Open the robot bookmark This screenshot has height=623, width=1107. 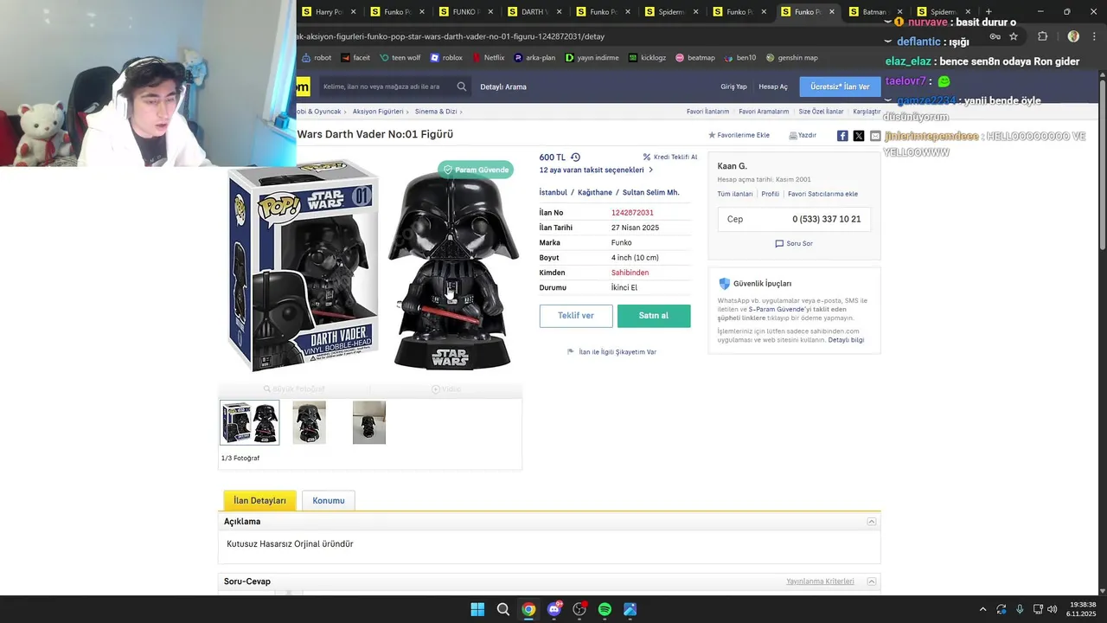317,58
